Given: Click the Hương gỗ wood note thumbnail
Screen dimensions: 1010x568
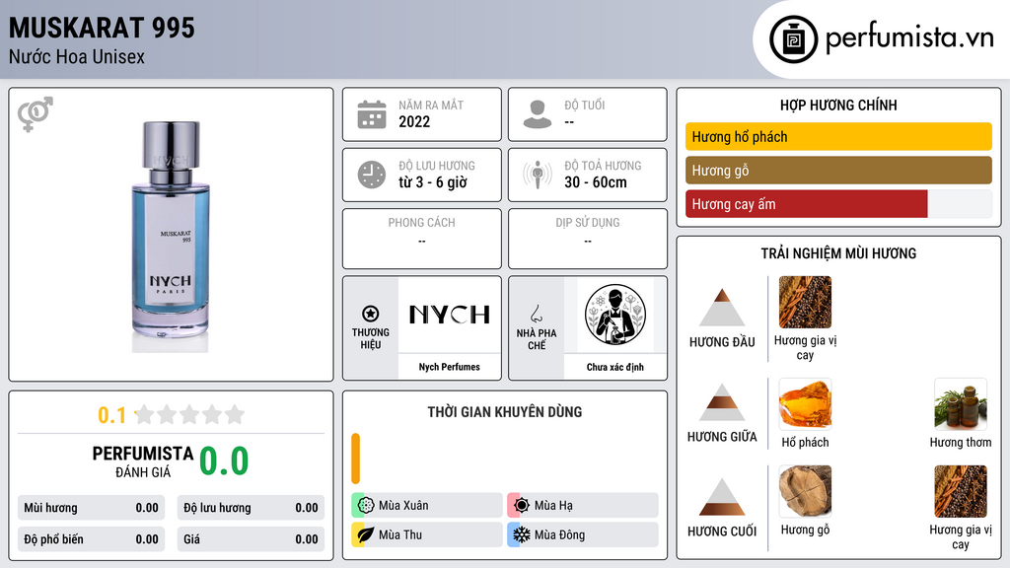Looking at the screenshot, I should (805, 491).
